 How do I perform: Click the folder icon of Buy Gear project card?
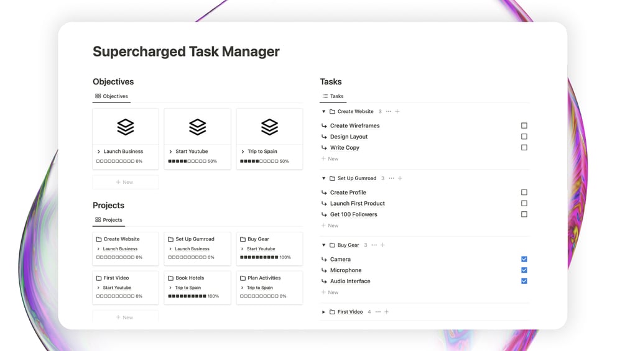tap(243, 239)
